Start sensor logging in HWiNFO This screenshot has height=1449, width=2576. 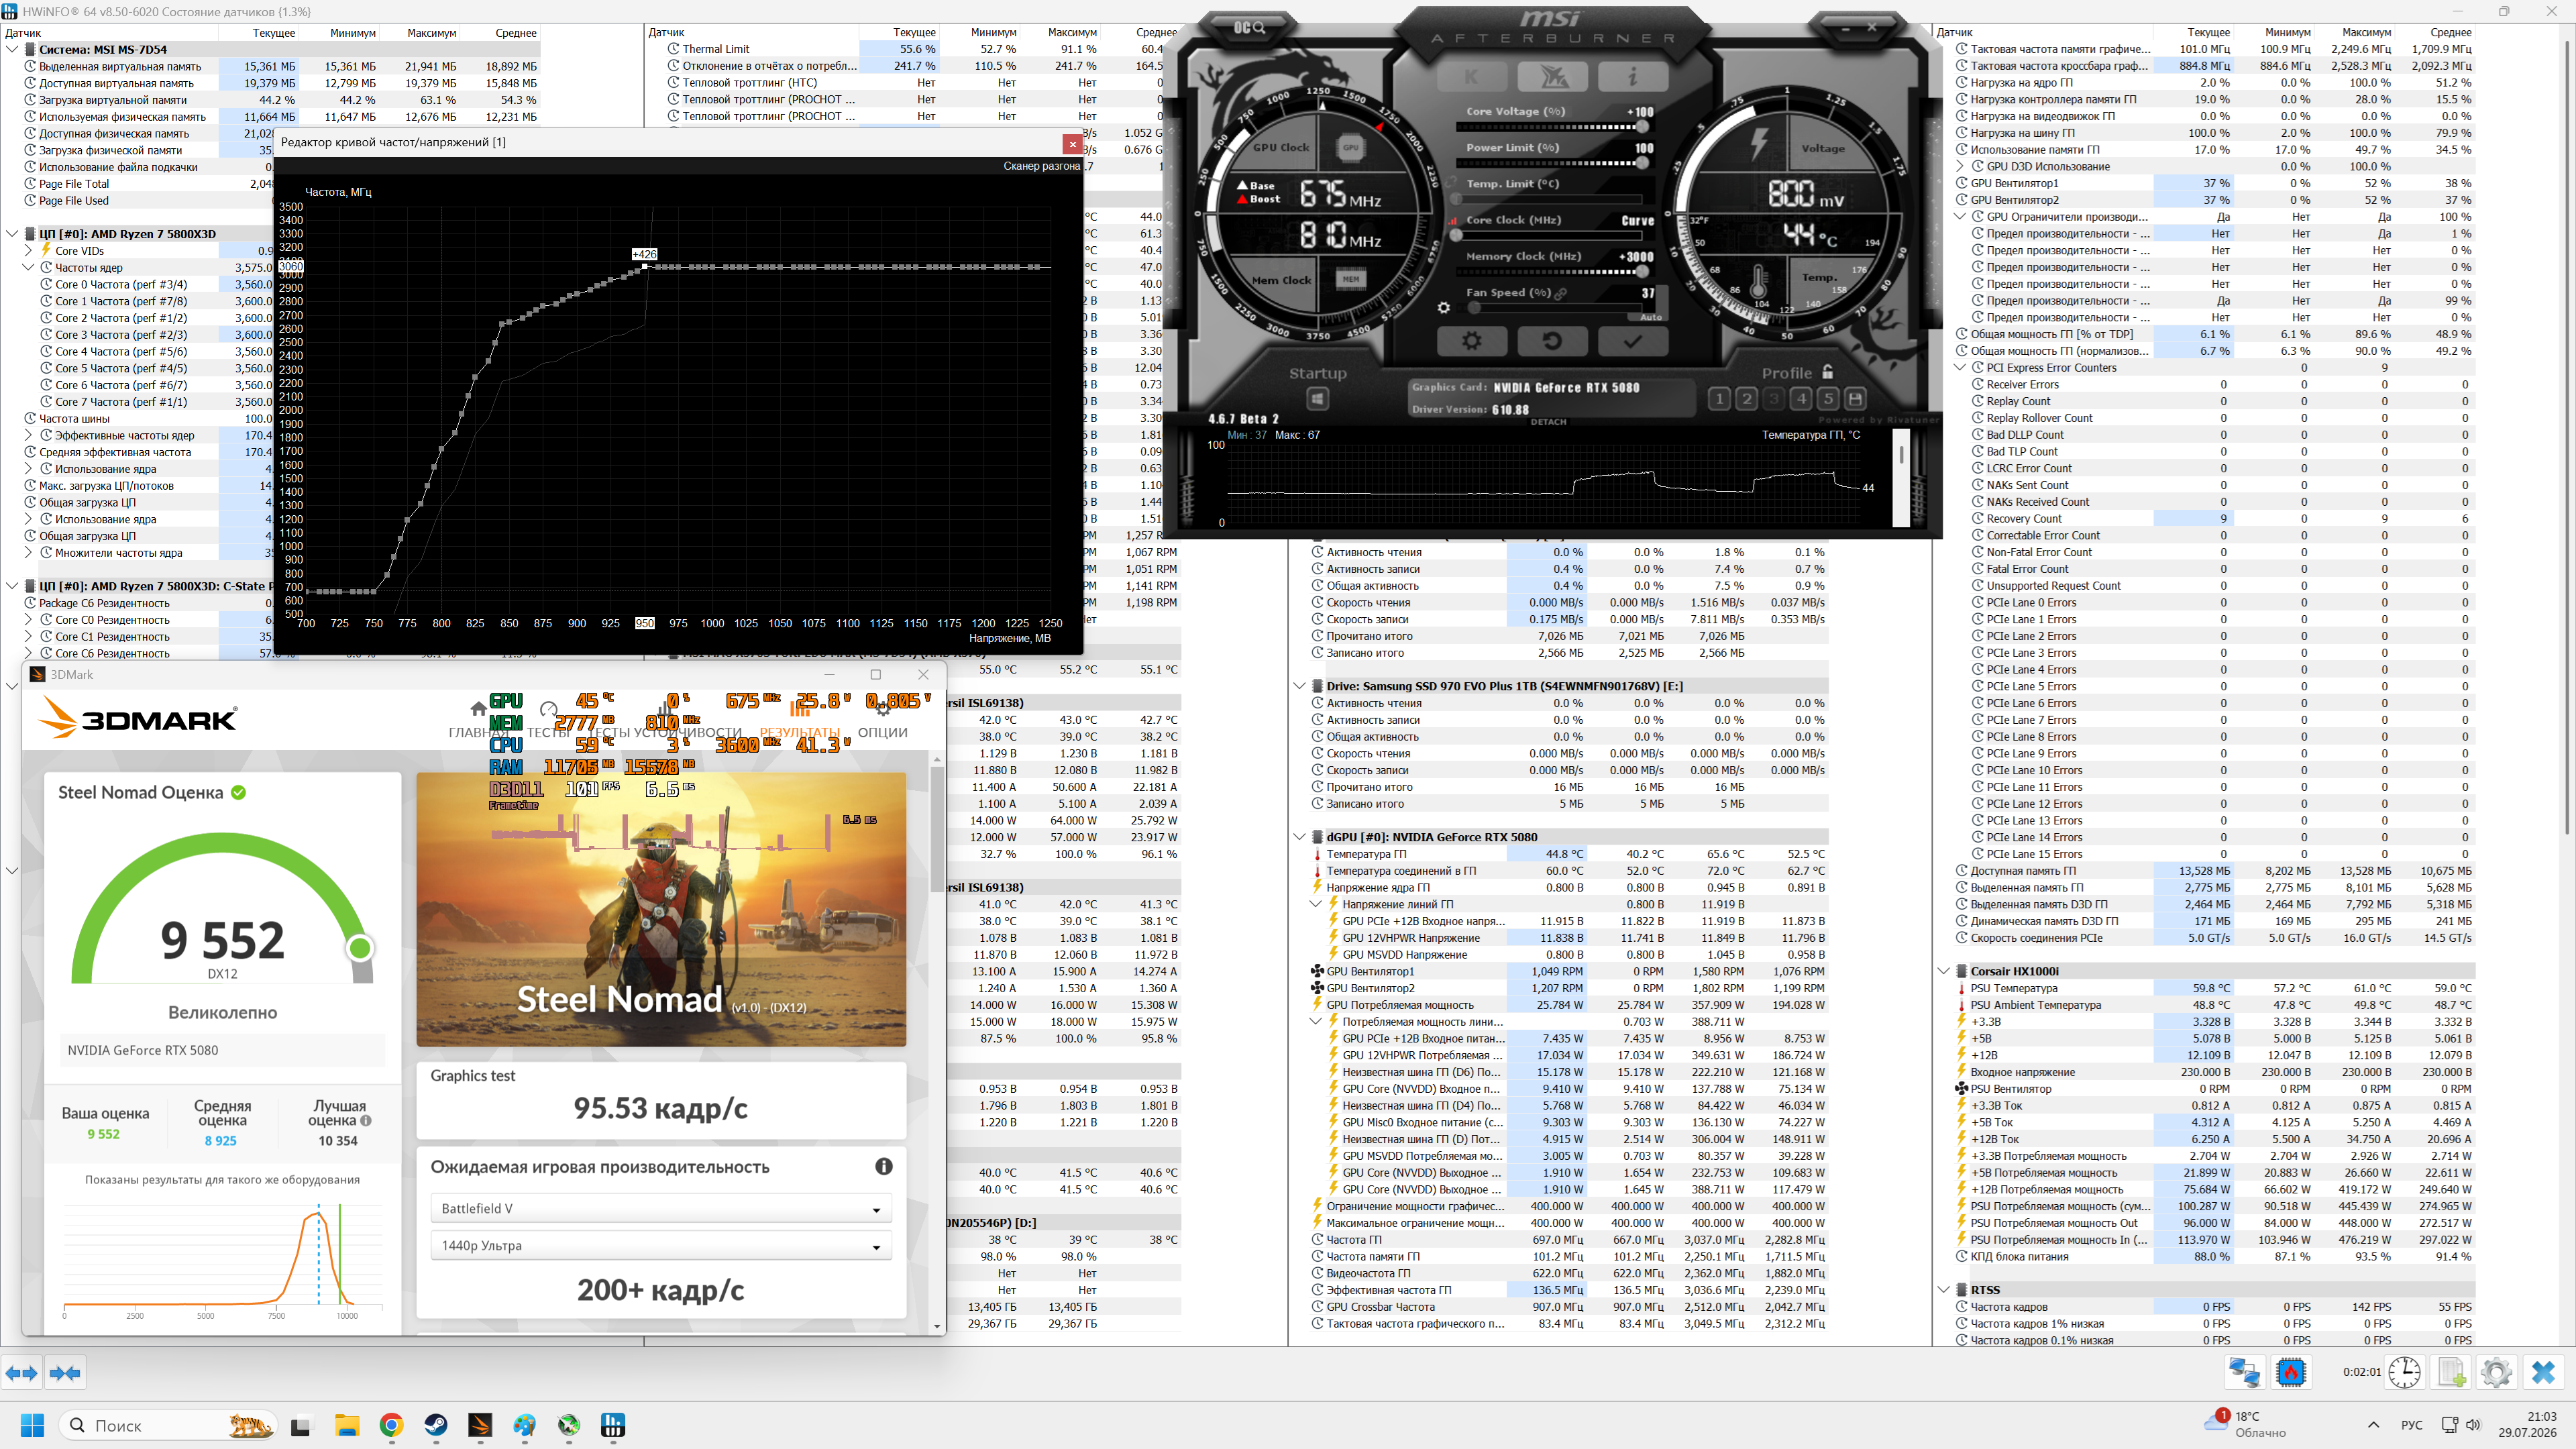click(x=2451, y=1372)
